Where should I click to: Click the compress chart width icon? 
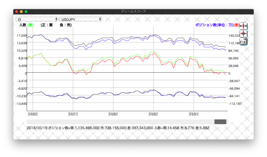click(243, 34)
